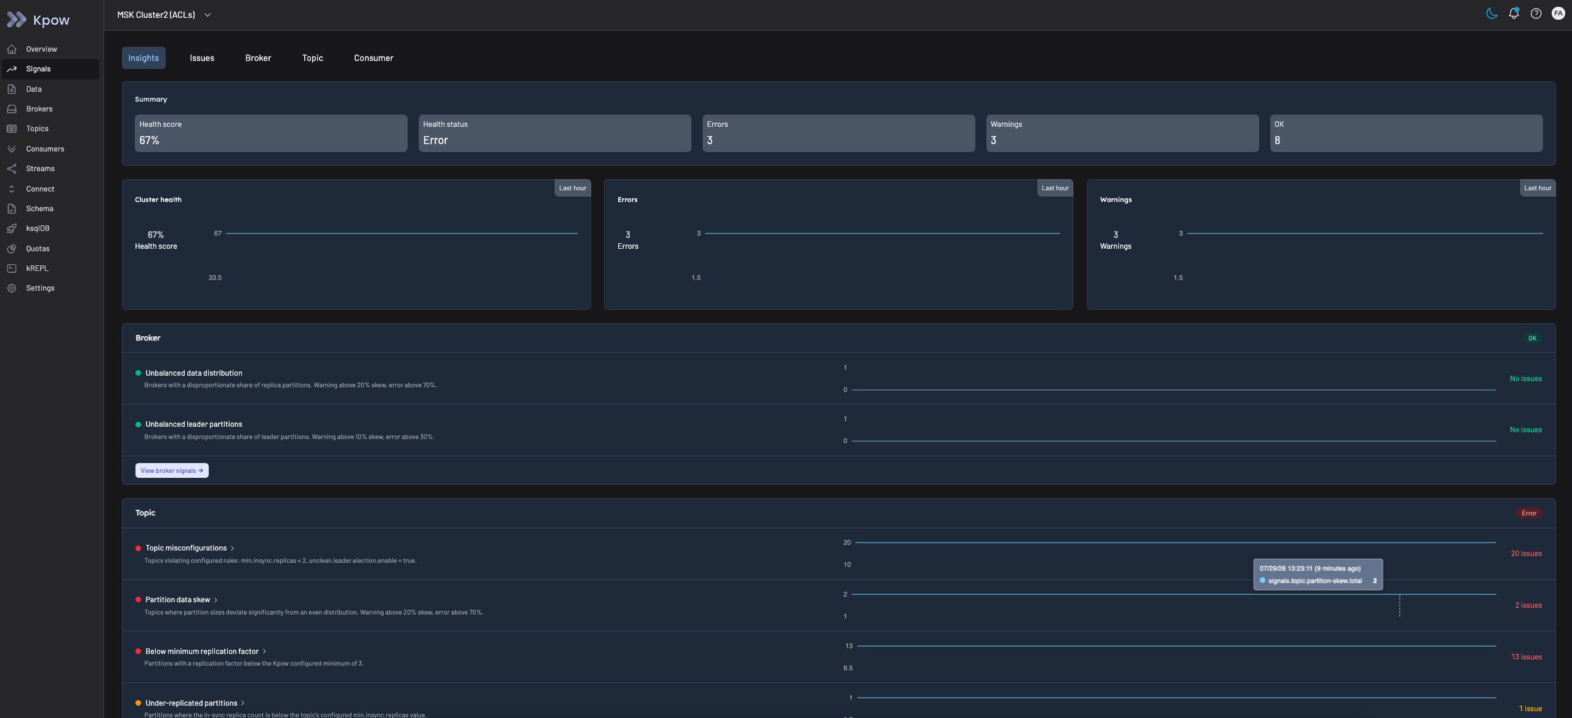Screen dimensions: 1572x718
Task: Open Overview via its home icon
Action: coord(12,49)
